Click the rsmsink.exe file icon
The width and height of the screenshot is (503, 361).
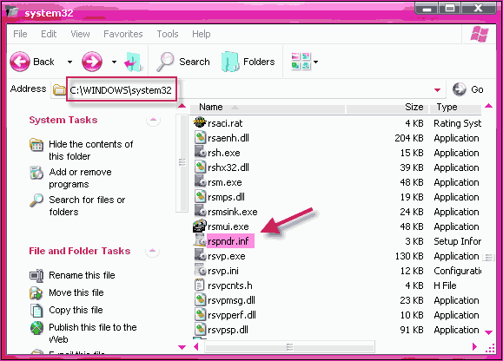pyautogui.click(x=200, y=212)
